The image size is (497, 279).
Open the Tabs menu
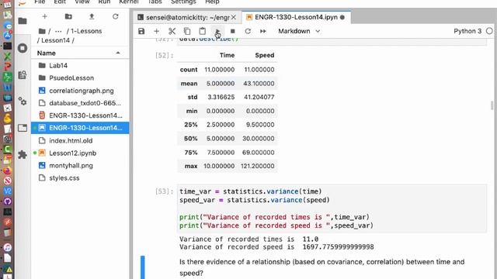pyautogui.click(x=155, y=2)
